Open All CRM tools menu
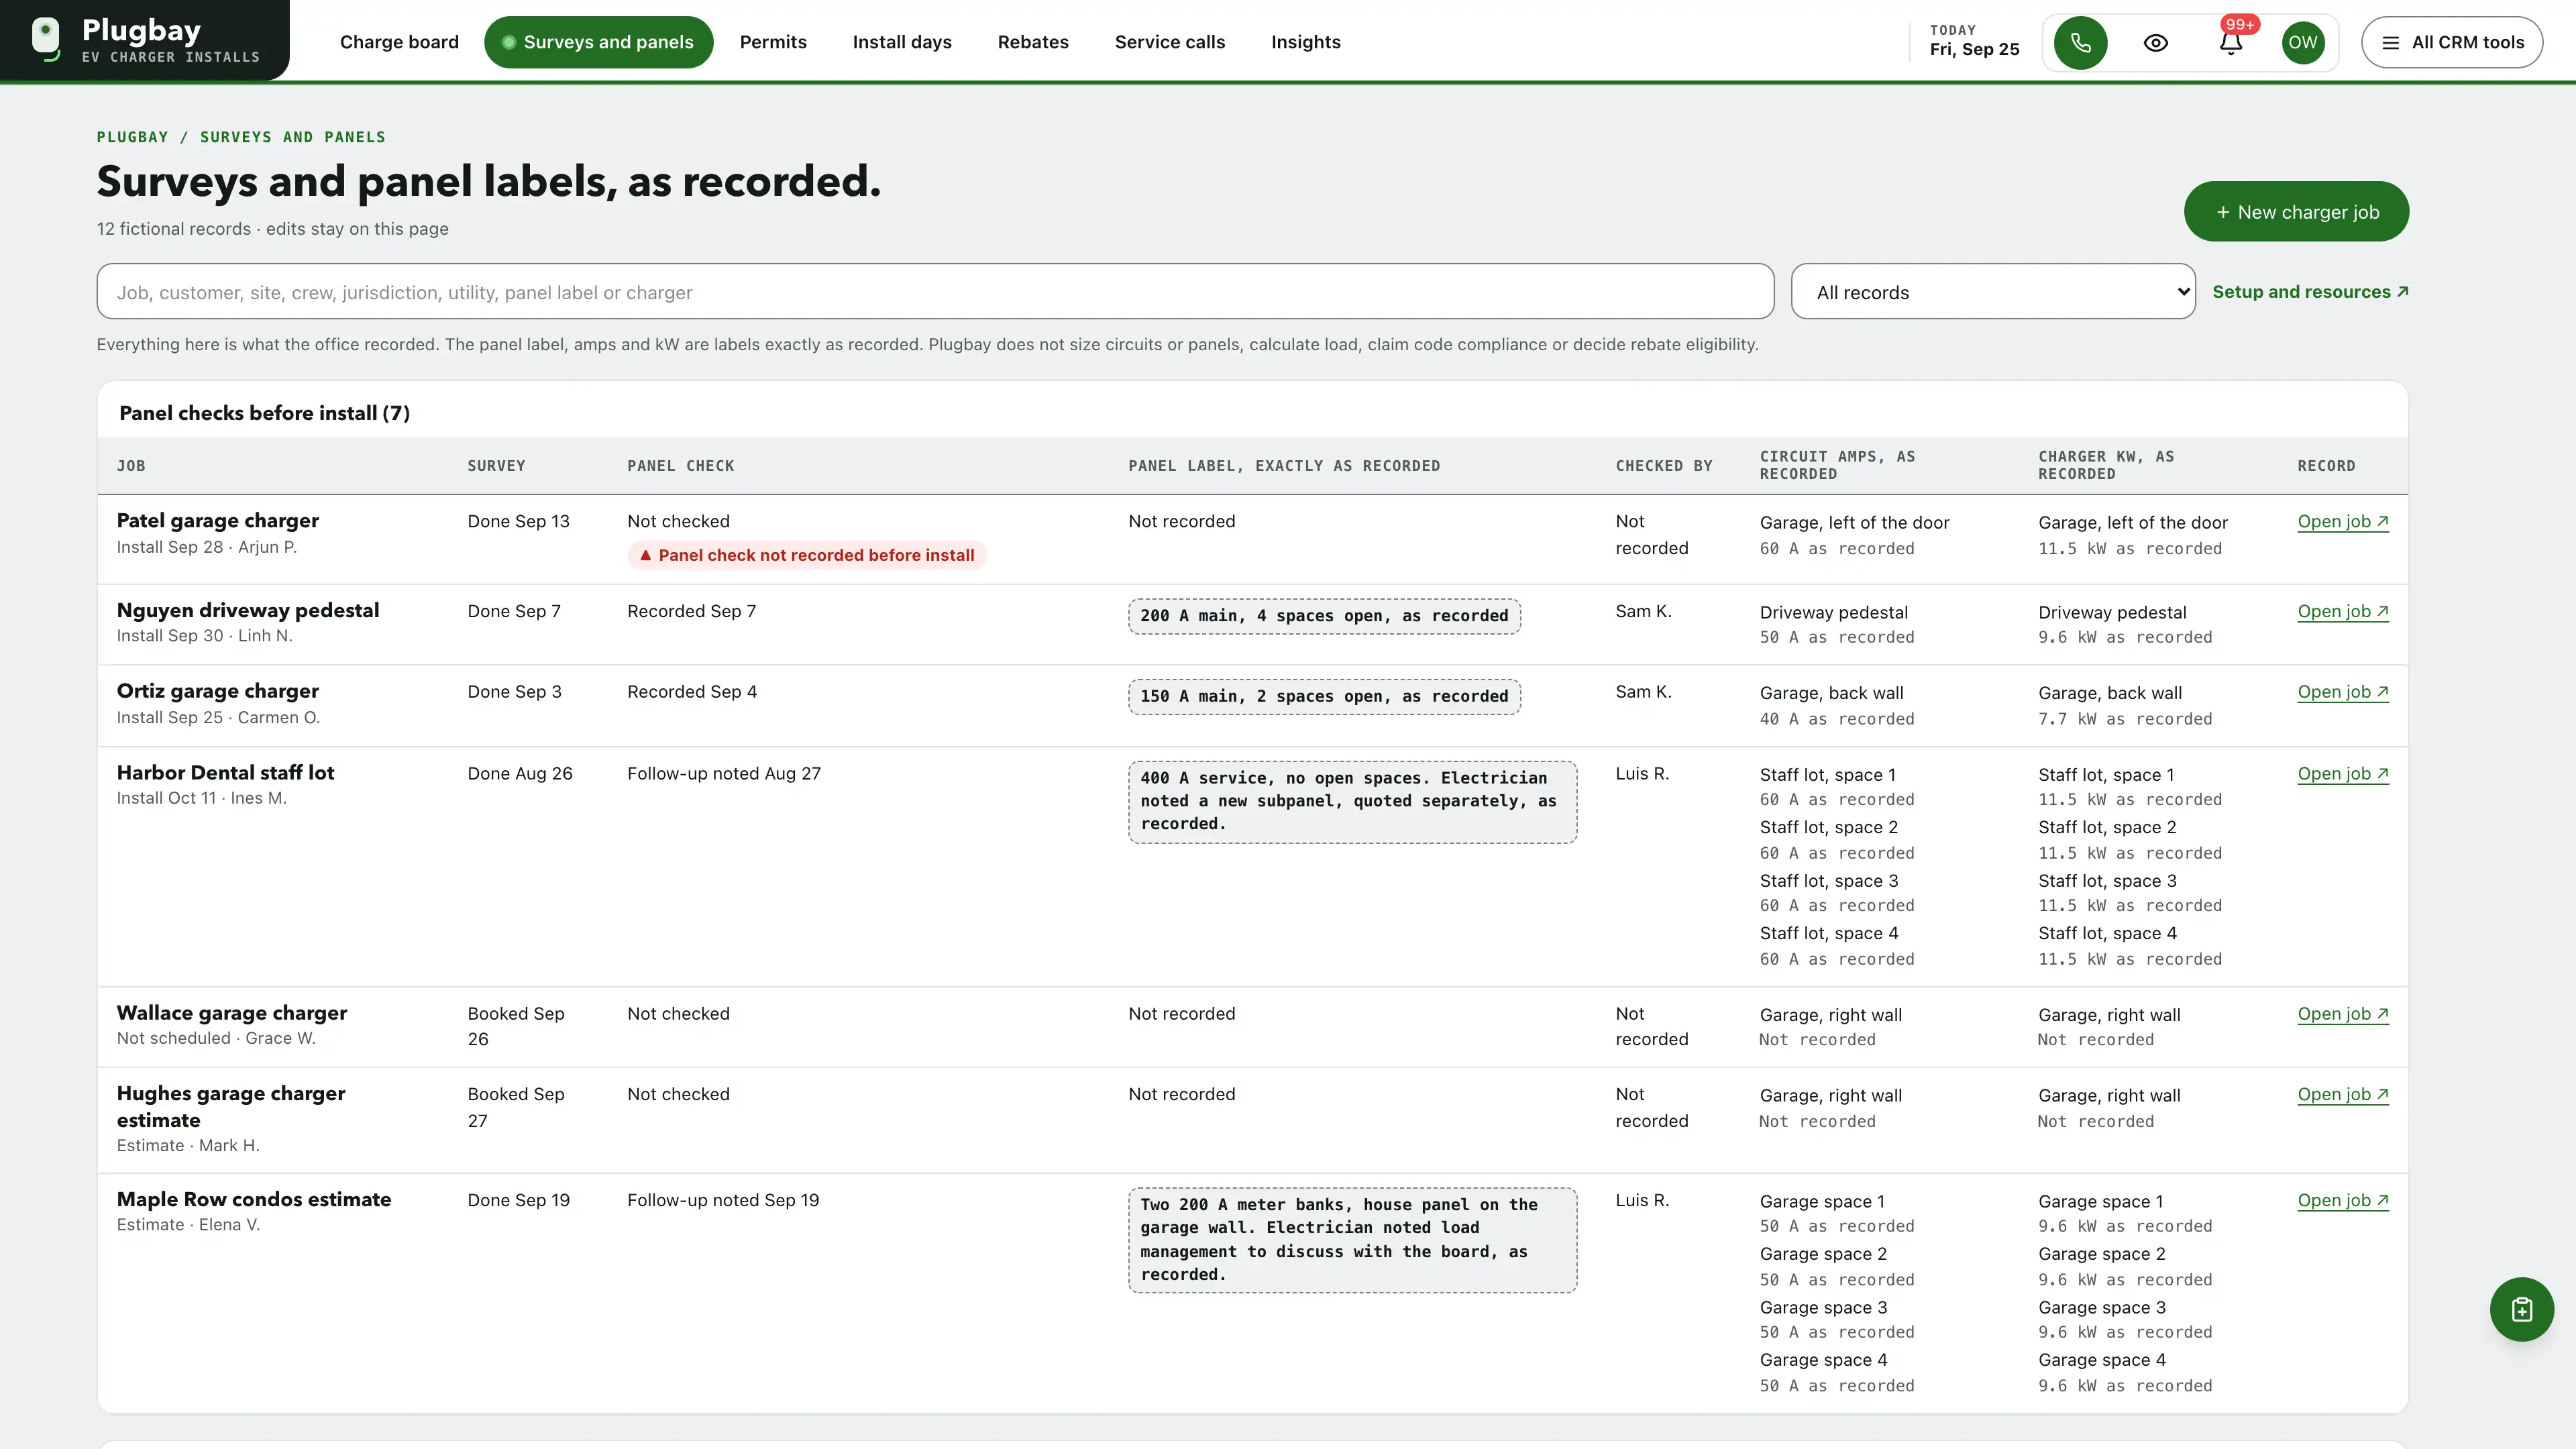 2452,42
